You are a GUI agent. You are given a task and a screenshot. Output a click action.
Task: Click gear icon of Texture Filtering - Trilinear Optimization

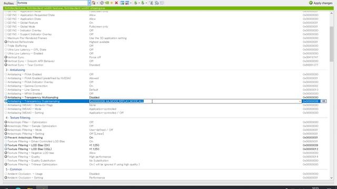[x=6, y=164]
